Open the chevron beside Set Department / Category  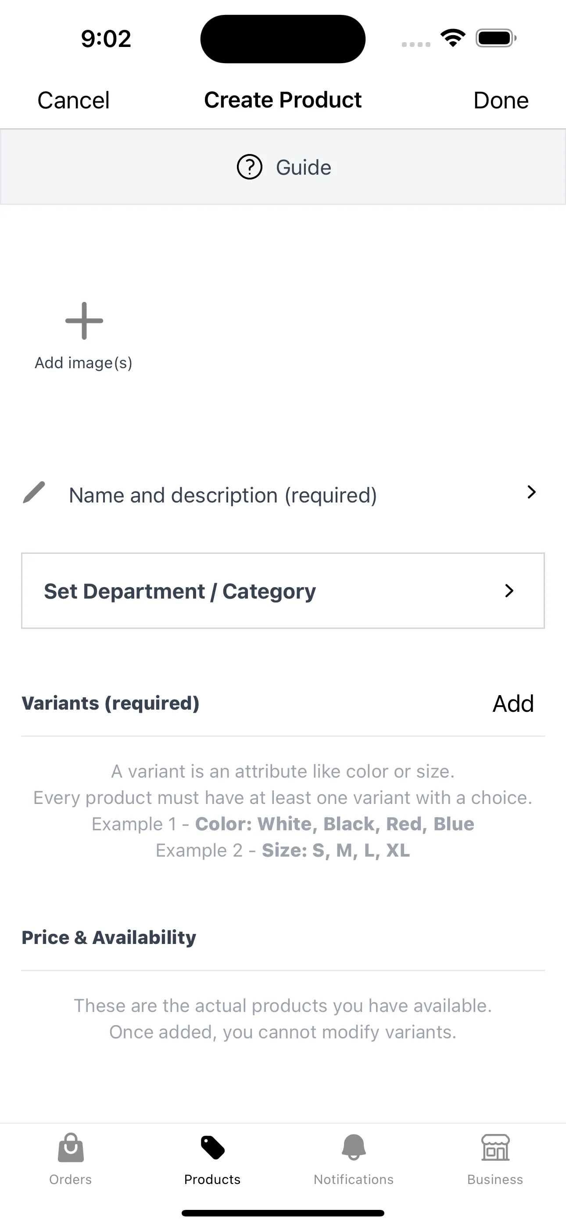coord(509,591)
